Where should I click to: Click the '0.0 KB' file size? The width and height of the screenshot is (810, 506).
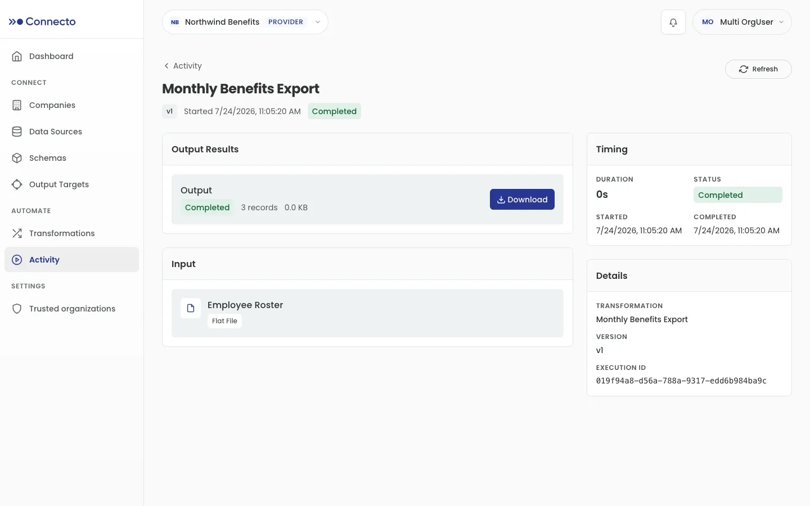(x=296, y=207)
